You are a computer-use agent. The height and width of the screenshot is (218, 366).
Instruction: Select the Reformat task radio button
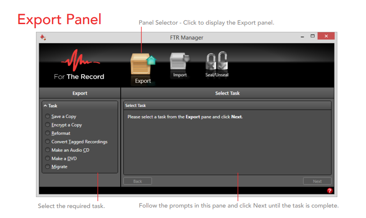click(48, 133)
